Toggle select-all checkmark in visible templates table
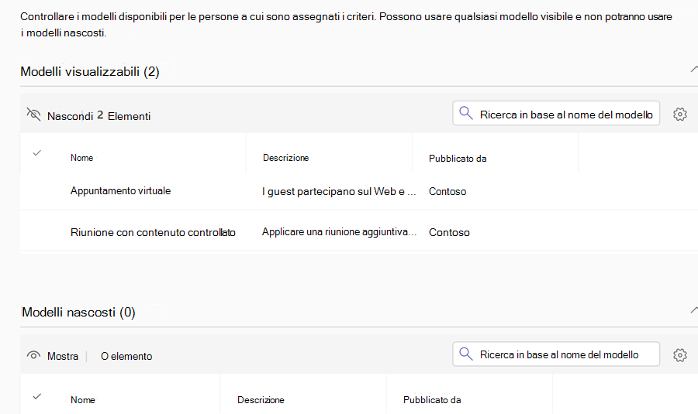This screenshot has width=698, height=414. click(x=37, y=153)
